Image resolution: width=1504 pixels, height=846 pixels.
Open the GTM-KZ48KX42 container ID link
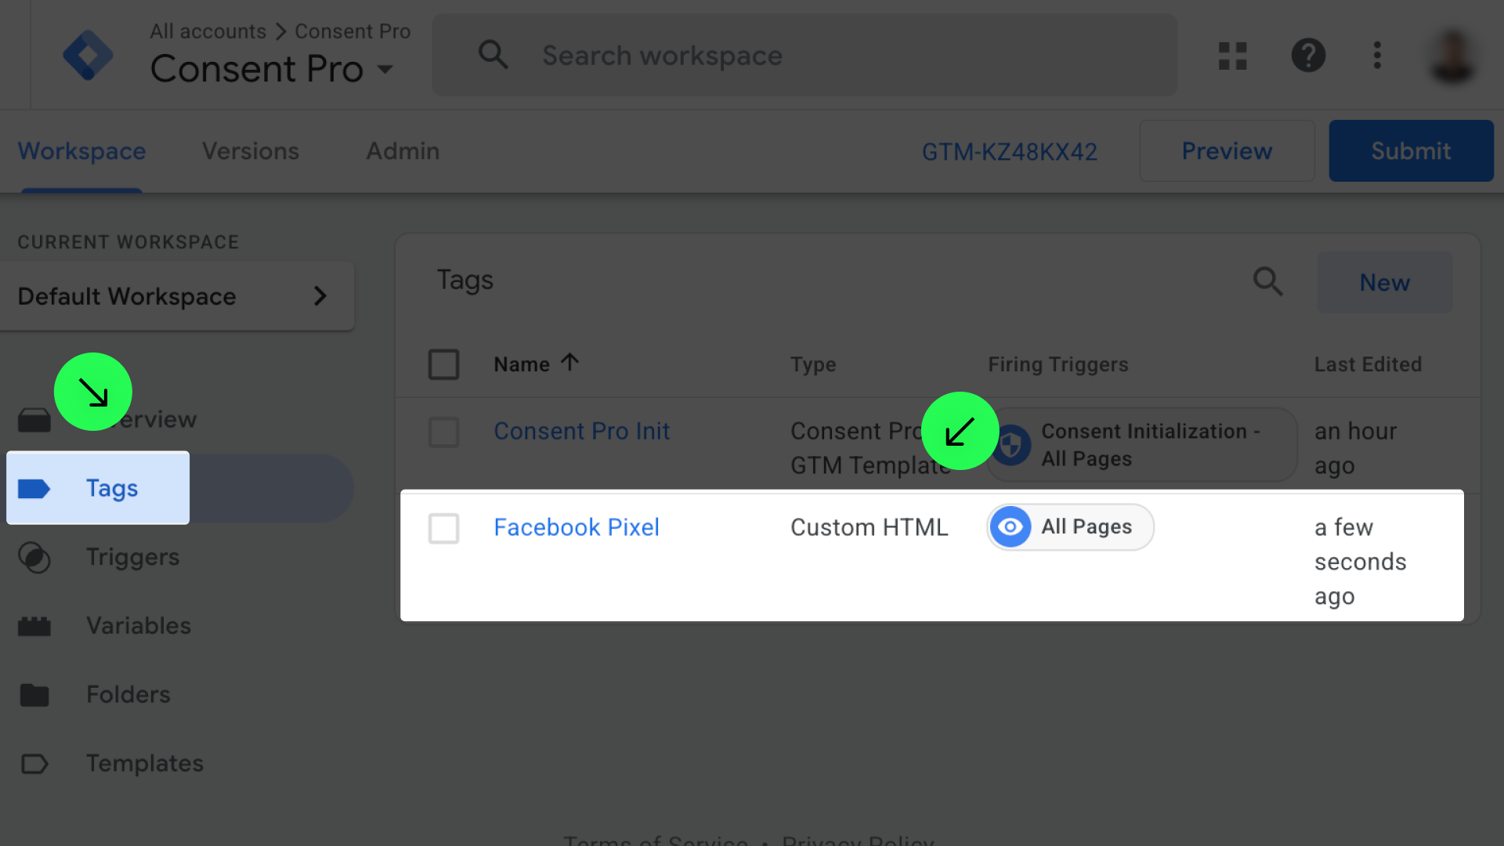tap(1009, 151)
